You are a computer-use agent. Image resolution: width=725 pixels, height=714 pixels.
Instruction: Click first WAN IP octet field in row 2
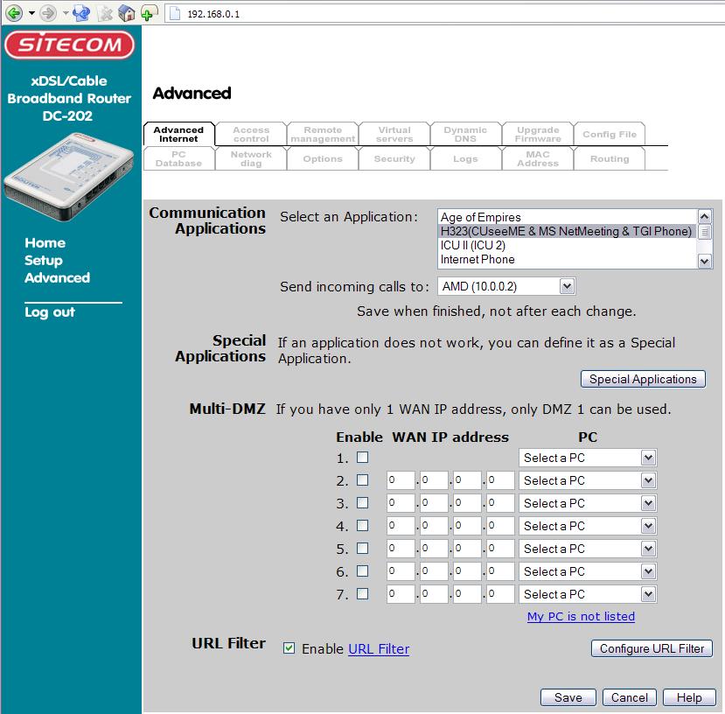coord(401,480)
